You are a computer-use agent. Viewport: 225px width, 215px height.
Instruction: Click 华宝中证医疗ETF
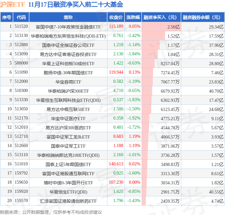pyautogui.click(x=68, y=119)
